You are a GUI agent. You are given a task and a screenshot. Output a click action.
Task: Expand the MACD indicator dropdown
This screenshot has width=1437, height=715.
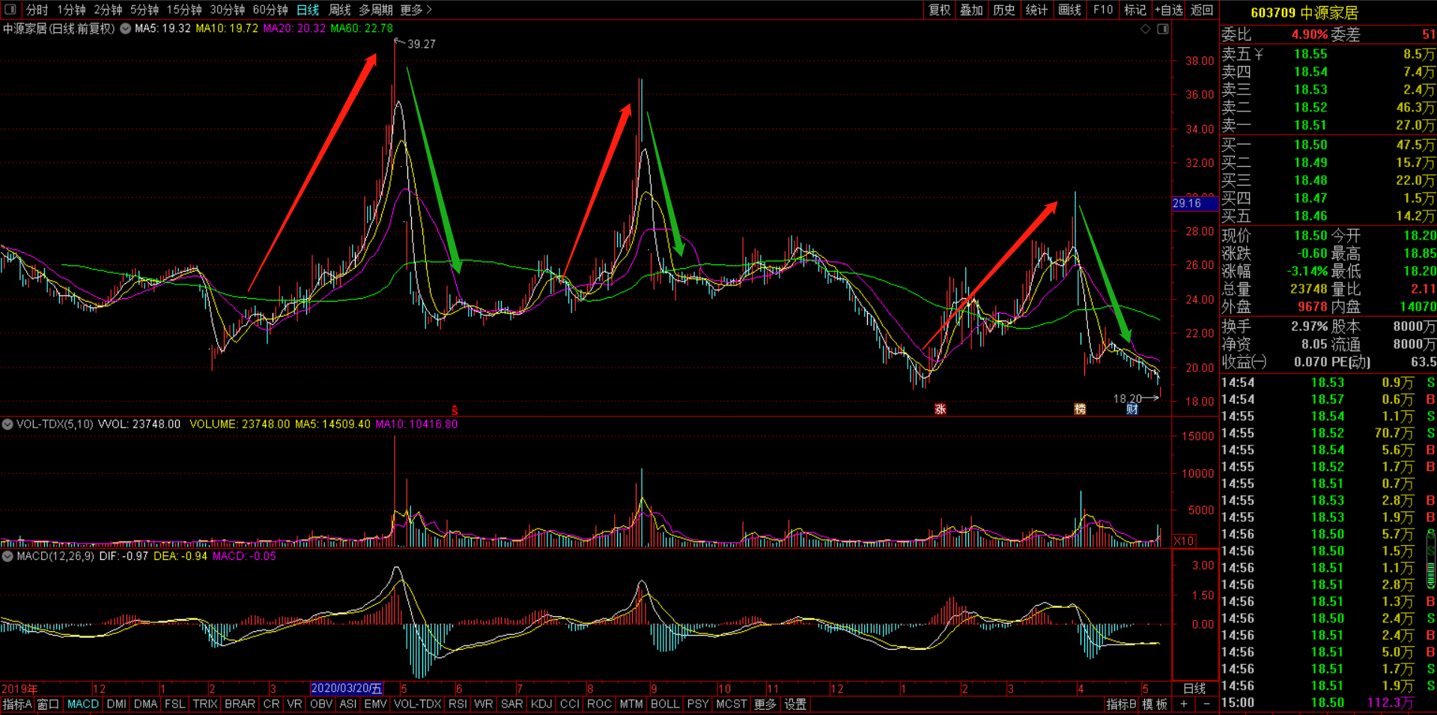click(7, 556)
